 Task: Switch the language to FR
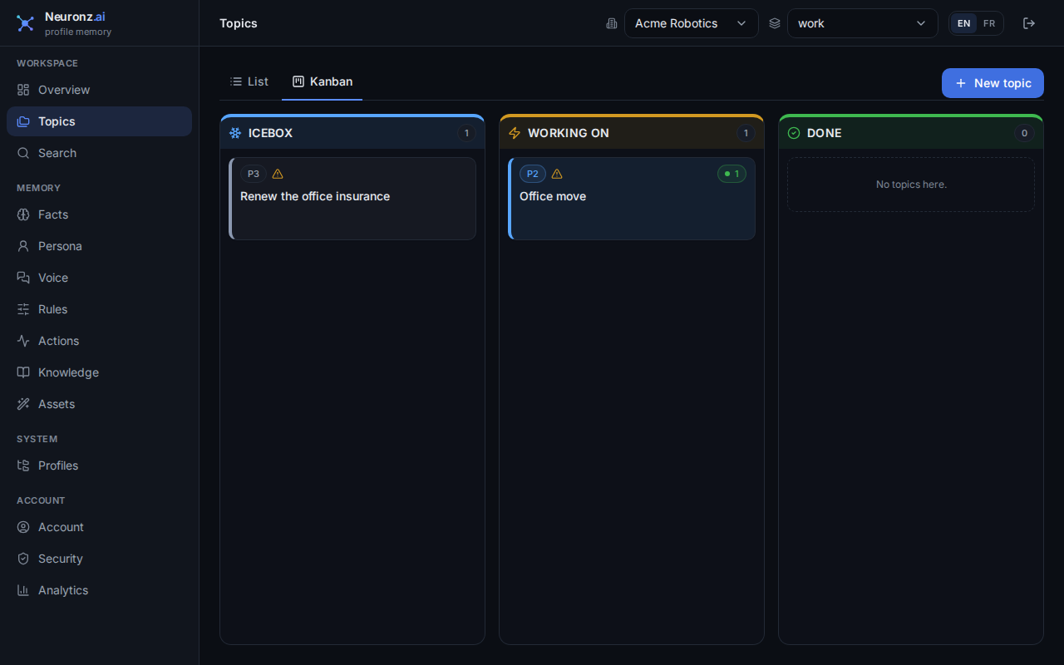tap(989, 23)
